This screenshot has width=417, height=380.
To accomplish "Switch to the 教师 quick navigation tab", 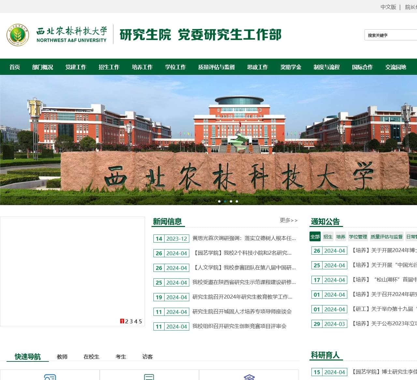I will (x=62, y=357).
